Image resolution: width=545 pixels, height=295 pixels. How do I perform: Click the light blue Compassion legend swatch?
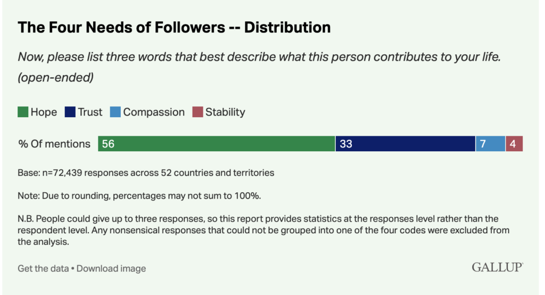pyautogui.click(x=115, y=112)
